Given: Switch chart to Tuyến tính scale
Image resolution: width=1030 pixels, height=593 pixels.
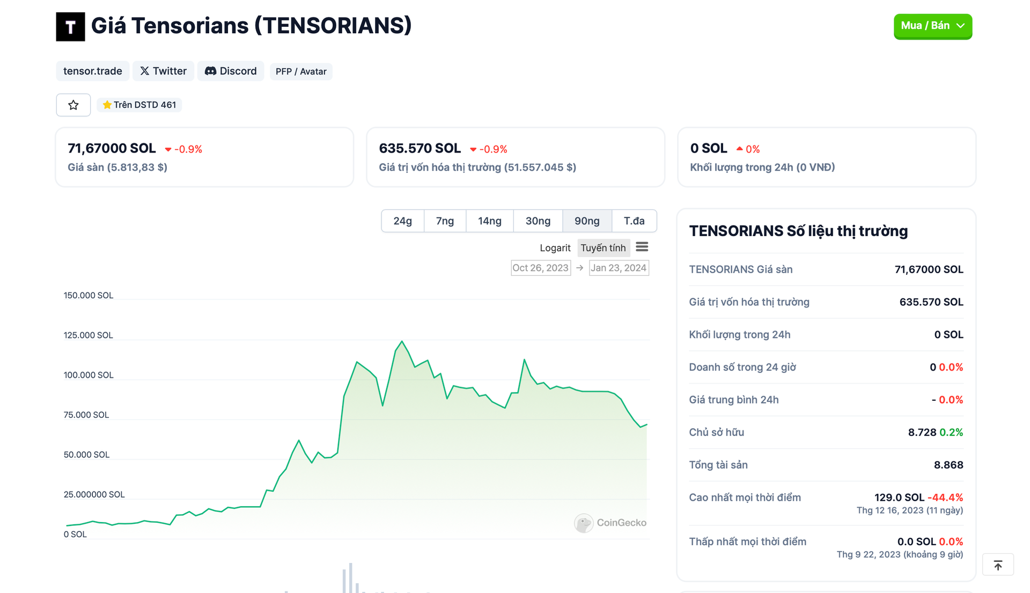Looking at the screenshot, I should [604, 247].
